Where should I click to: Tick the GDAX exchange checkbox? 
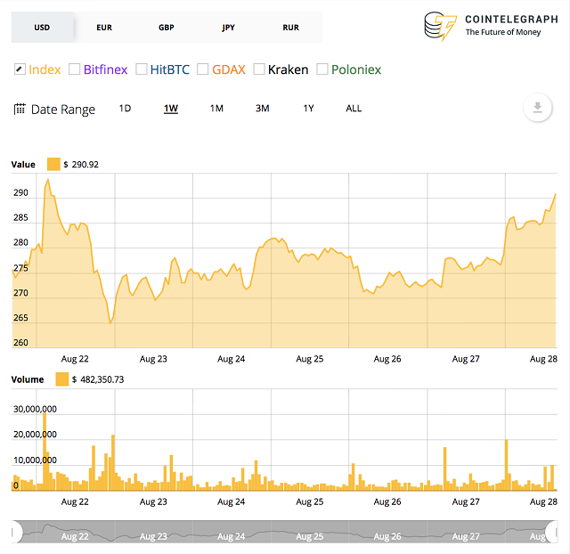203,69
